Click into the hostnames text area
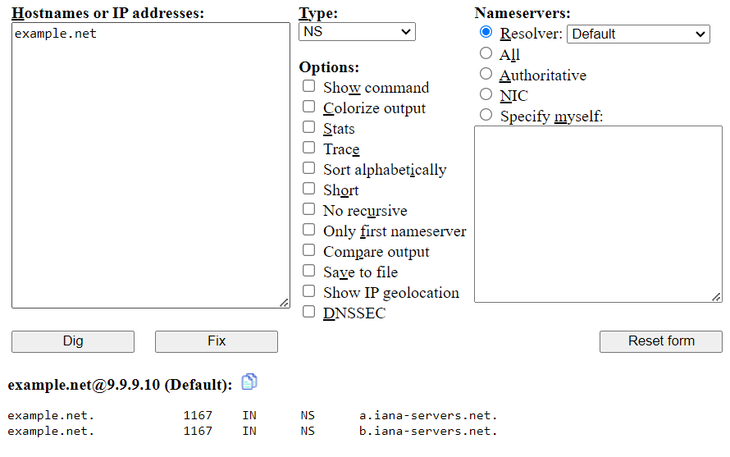 (x=150, y=164)
